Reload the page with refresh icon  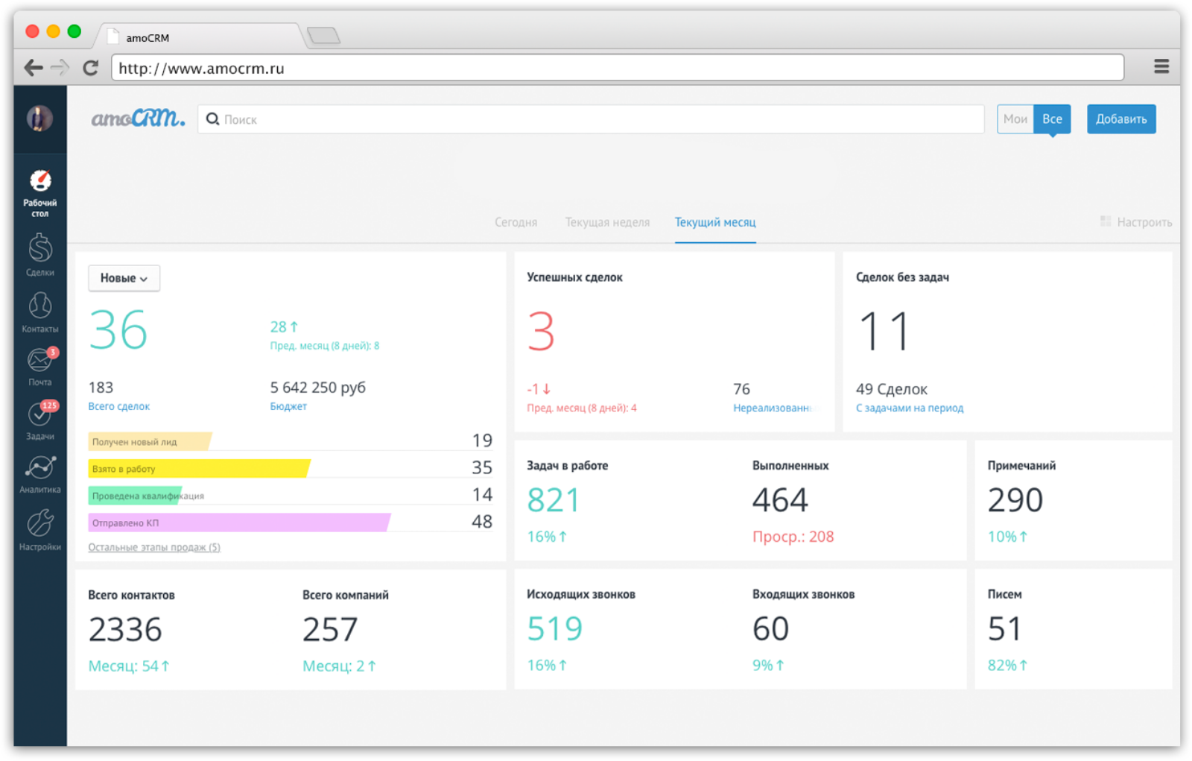[x=91, y=68]
